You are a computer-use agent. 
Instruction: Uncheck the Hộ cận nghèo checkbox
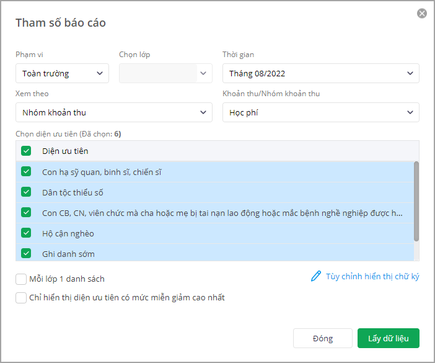(x=26, y=233)
